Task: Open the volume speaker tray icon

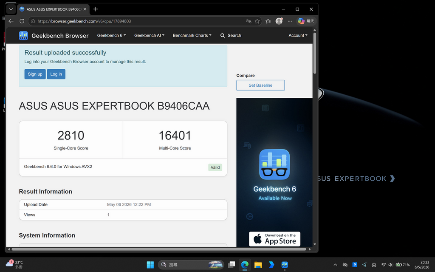Action: click(x=390, y=265)
